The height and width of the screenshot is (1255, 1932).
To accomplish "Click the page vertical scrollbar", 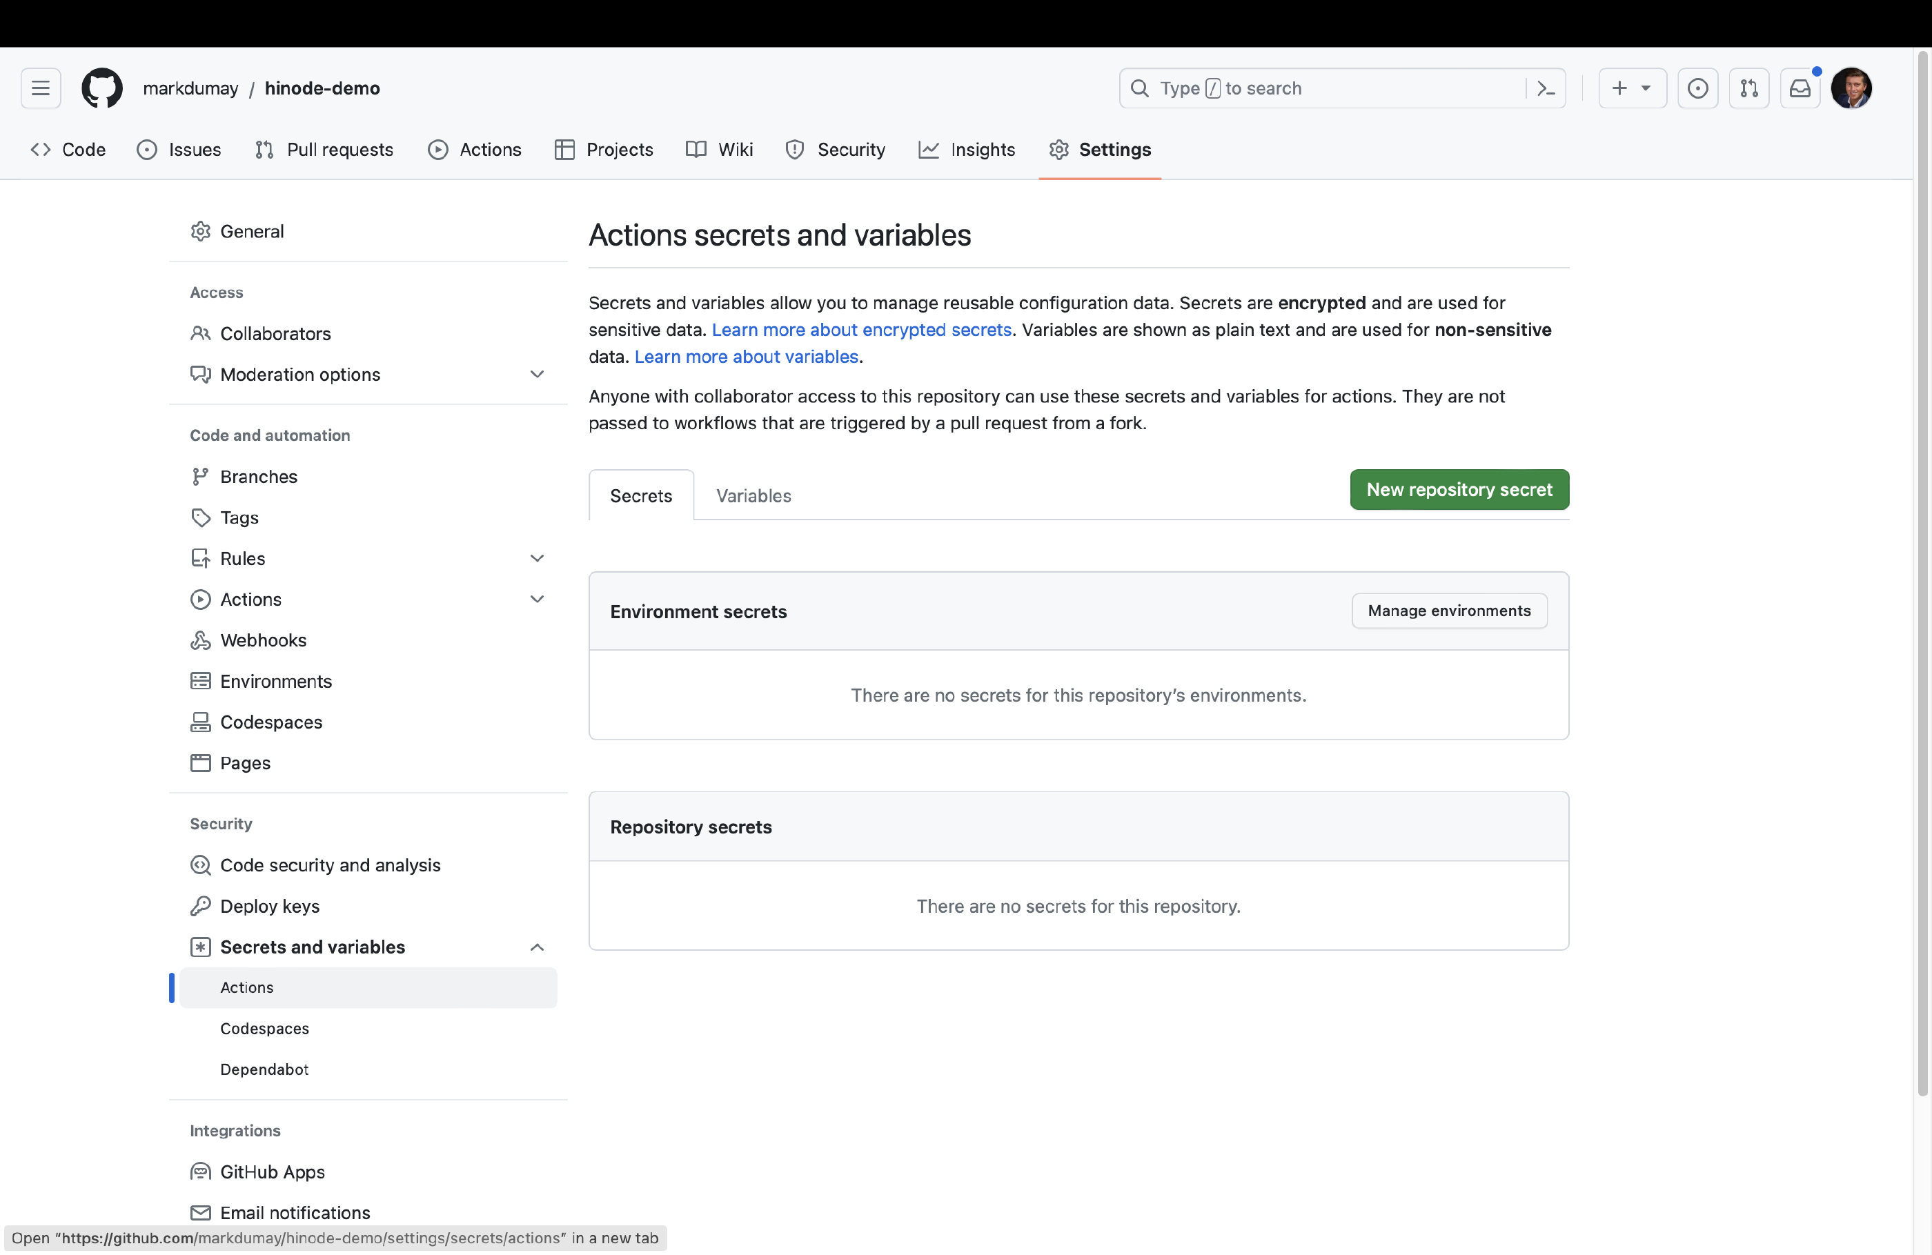I will click(1922, 569).
